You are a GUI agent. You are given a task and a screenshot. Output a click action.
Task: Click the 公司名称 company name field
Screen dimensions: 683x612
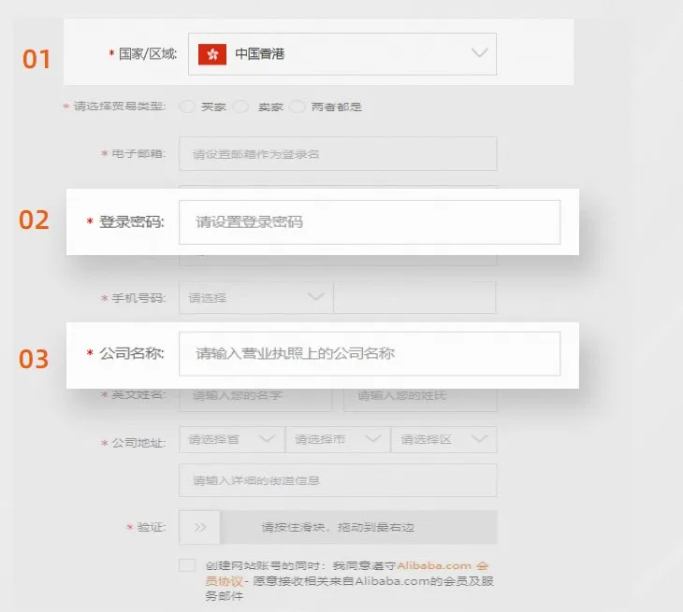(370, 354)
